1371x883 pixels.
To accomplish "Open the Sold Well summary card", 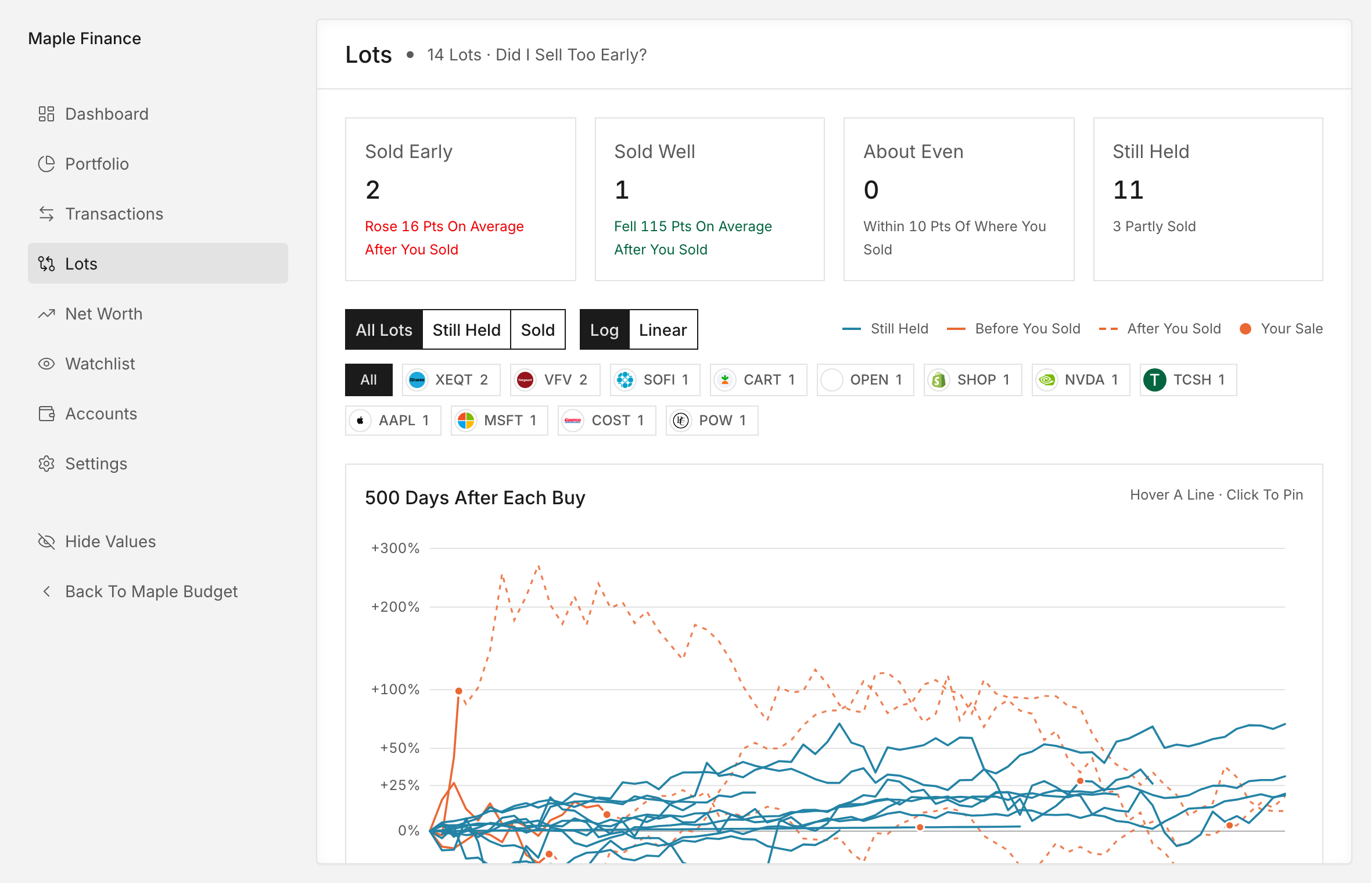I will [710, 199].
